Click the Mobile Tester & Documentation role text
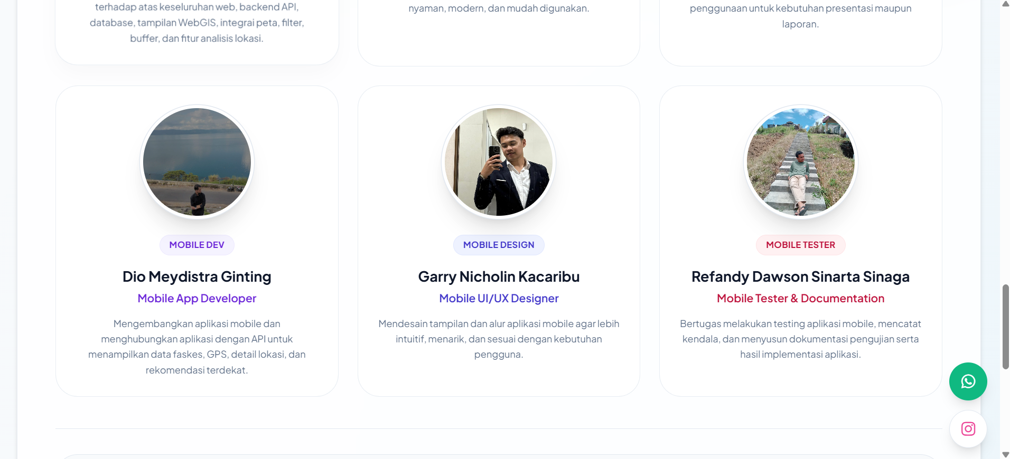Screen dimensions: 1010x459 tap(800, 299)
